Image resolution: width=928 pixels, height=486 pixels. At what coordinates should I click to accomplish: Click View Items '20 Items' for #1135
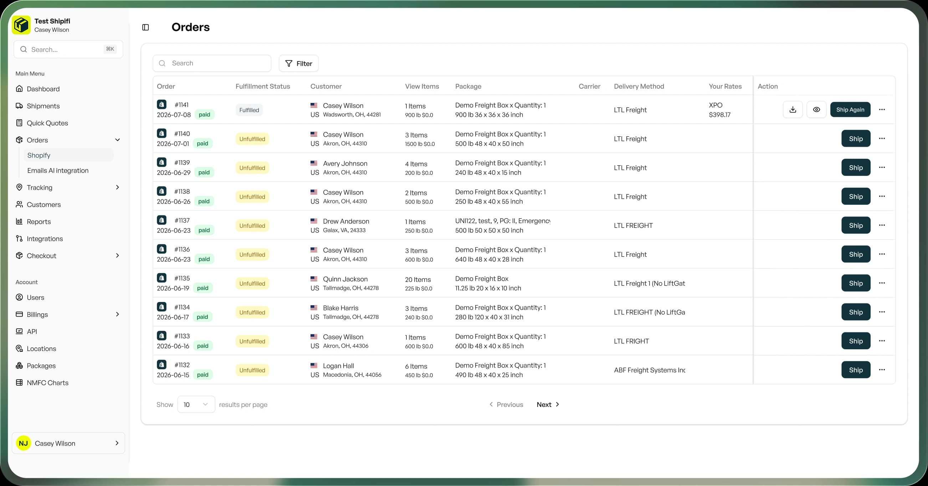(418, 279)
